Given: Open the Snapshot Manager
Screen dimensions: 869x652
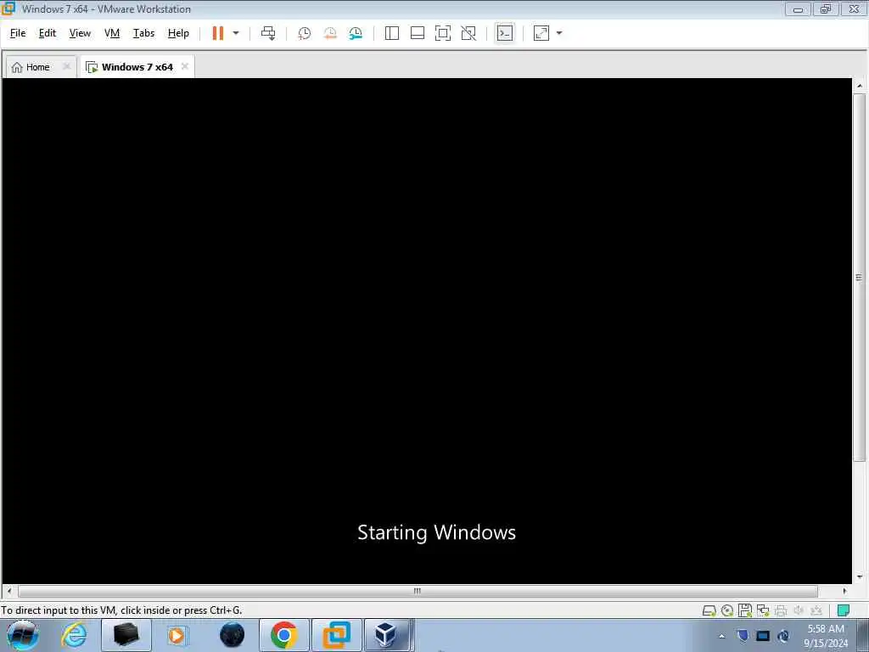Looking at the screenshot, I should 356,33.
